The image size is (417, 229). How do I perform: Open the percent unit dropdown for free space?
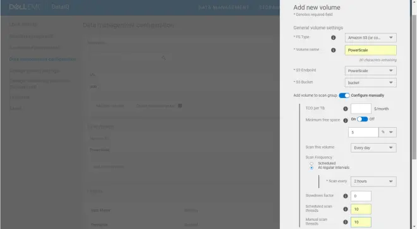[387, 132]
